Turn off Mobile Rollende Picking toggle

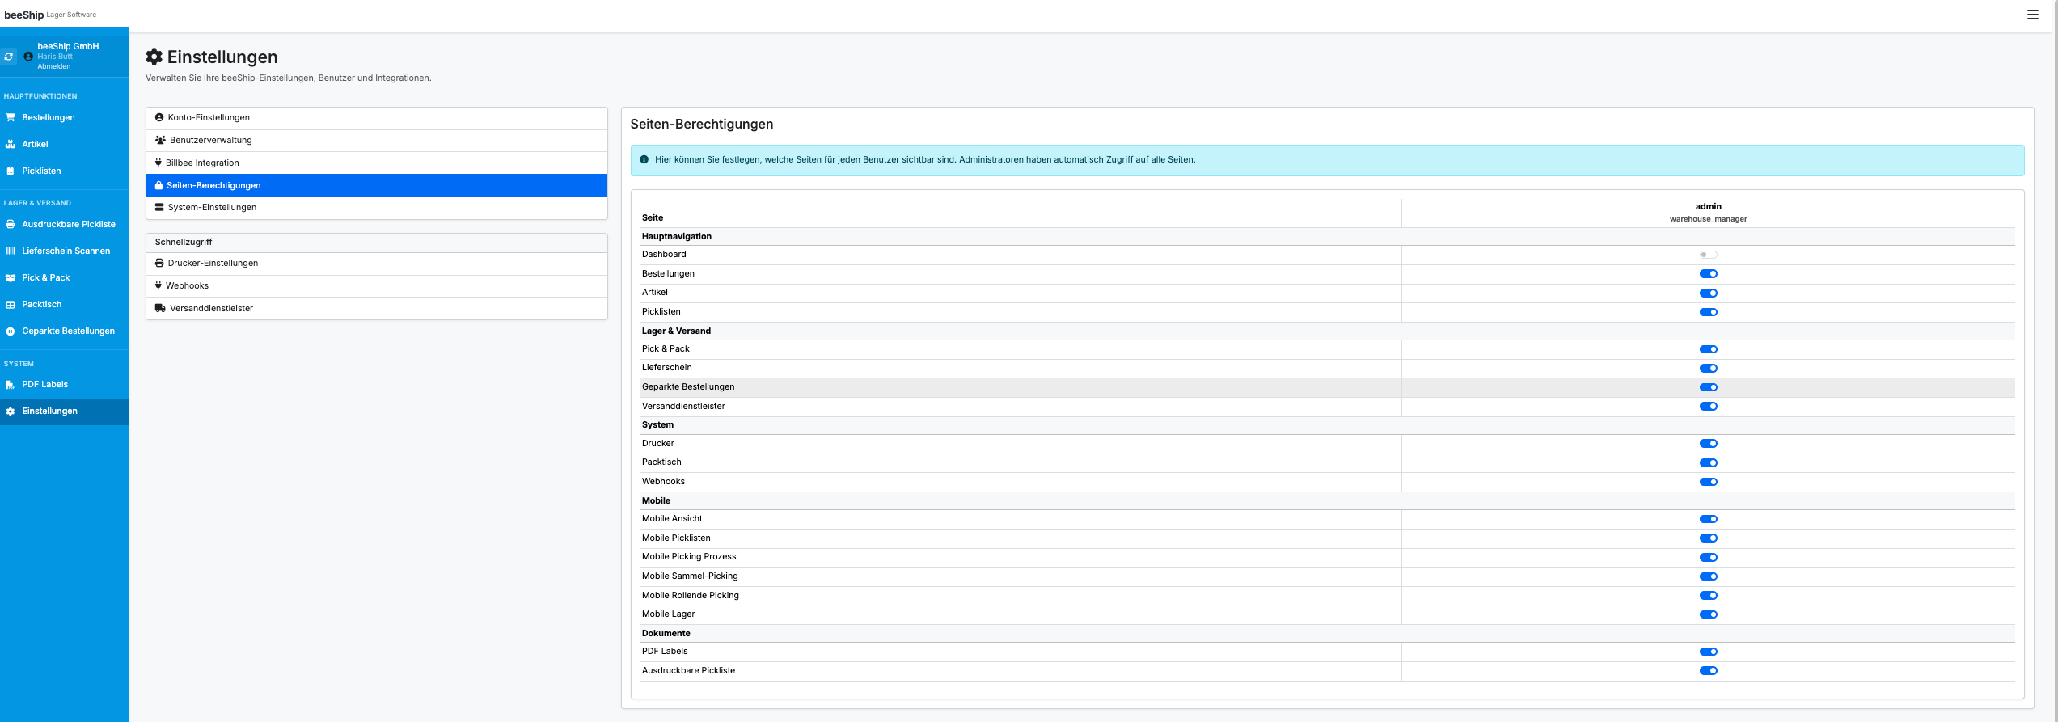[1708, 596]
